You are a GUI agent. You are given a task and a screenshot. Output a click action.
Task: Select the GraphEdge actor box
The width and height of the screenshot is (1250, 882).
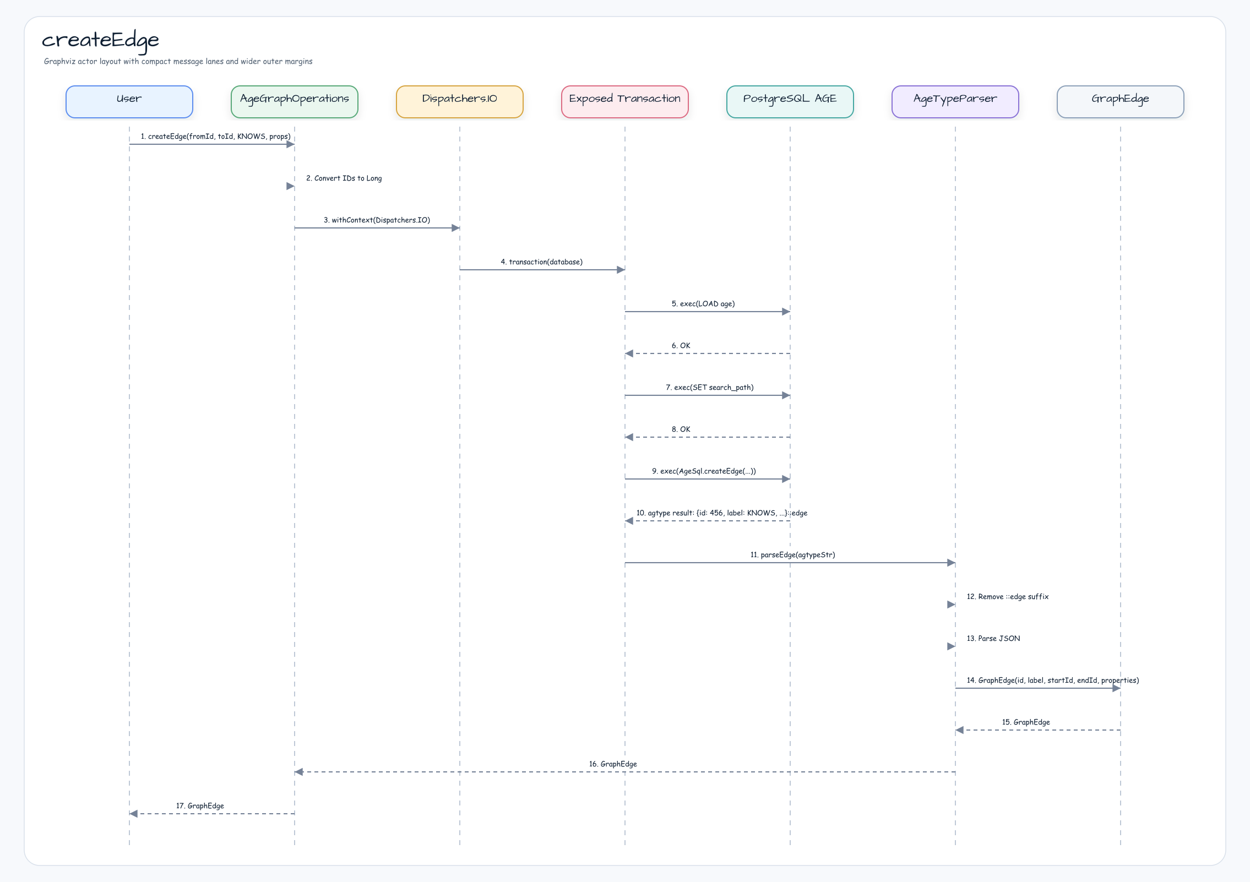(x=1121, y=102)
